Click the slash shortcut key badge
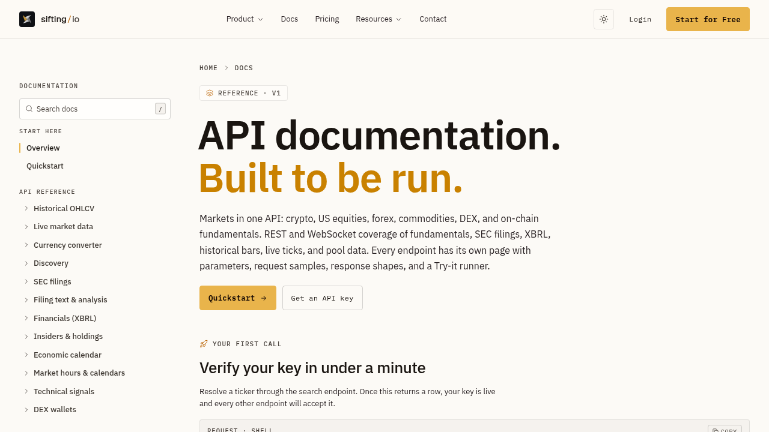The image size is (769, 432). tap(160, 109)
